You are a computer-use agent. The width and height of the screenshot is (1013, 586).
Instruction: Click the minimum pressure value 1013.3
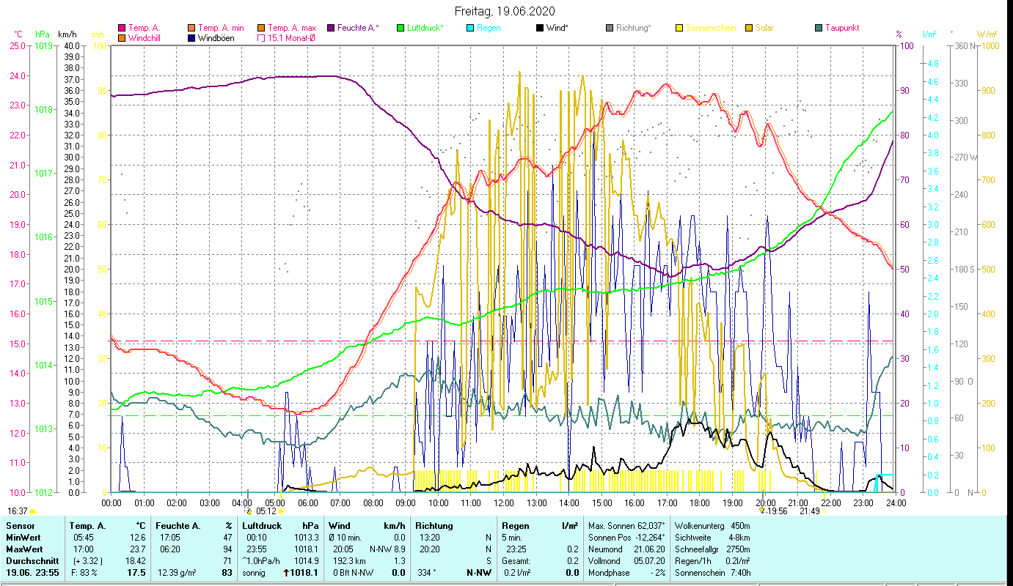(x=305, y=538)
